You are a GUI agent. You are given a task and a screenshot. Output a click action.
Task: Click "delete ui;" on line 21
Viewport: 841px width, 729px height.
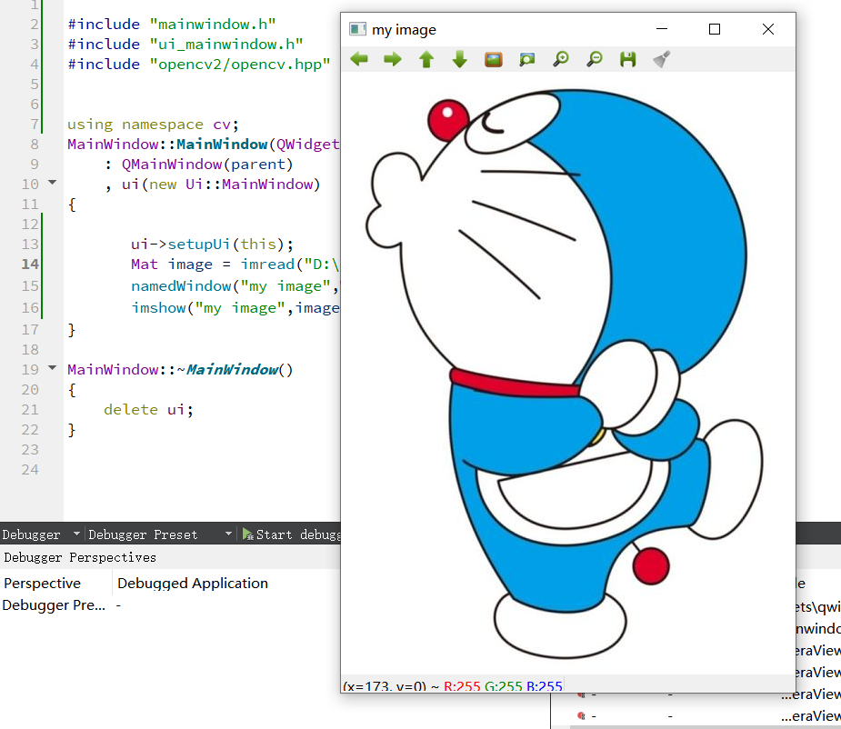(x=148, y=410)
